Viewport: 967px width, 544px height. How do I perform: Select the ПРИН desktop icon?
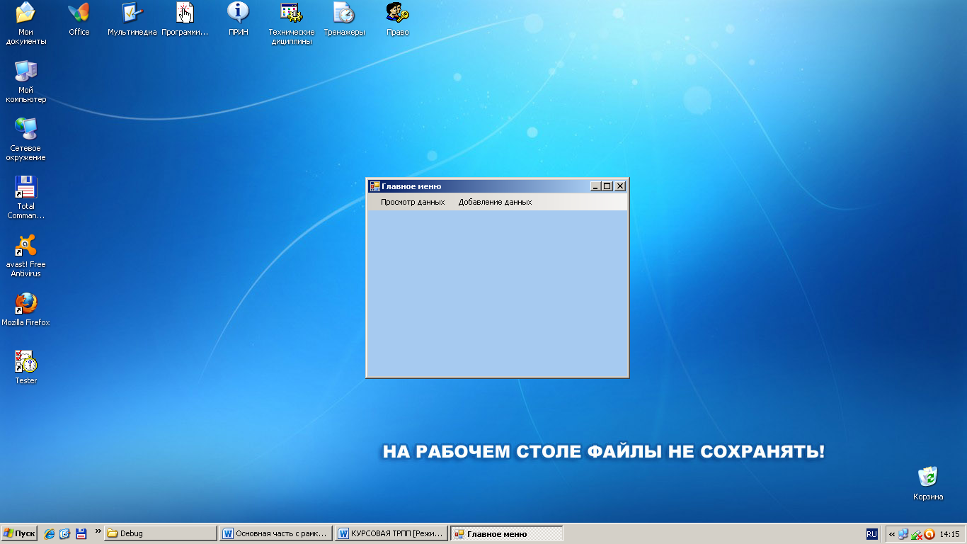click(239, 19)
